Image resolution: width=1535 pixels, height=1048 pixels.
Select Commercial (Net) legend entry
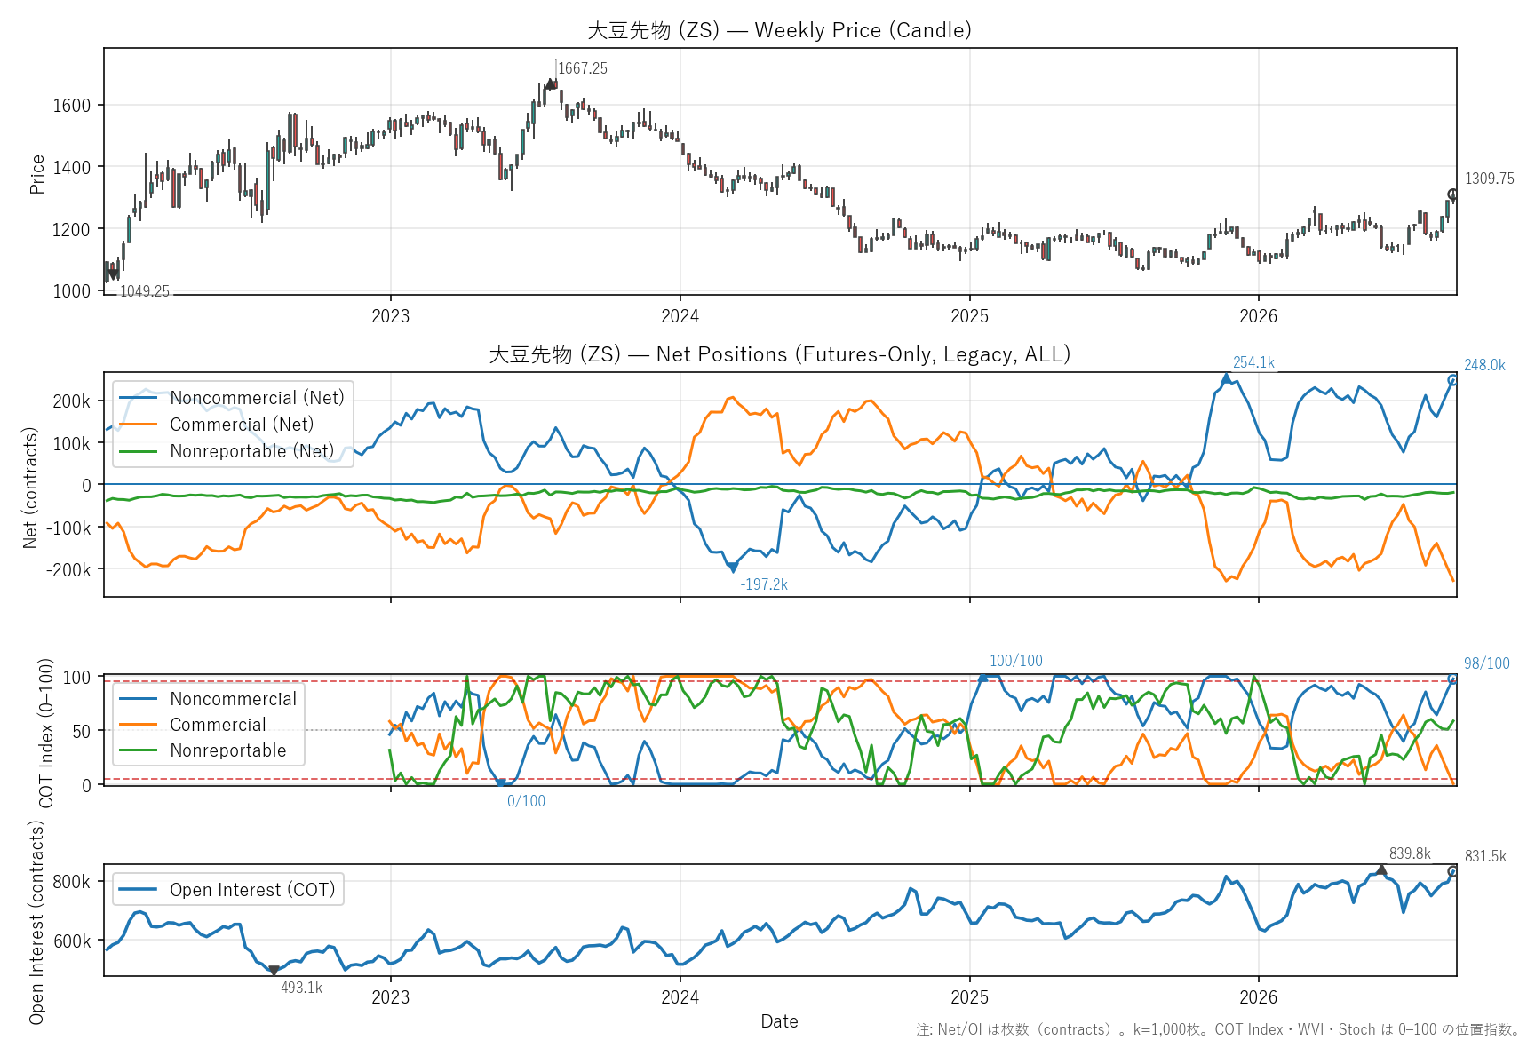pos(217,425)
